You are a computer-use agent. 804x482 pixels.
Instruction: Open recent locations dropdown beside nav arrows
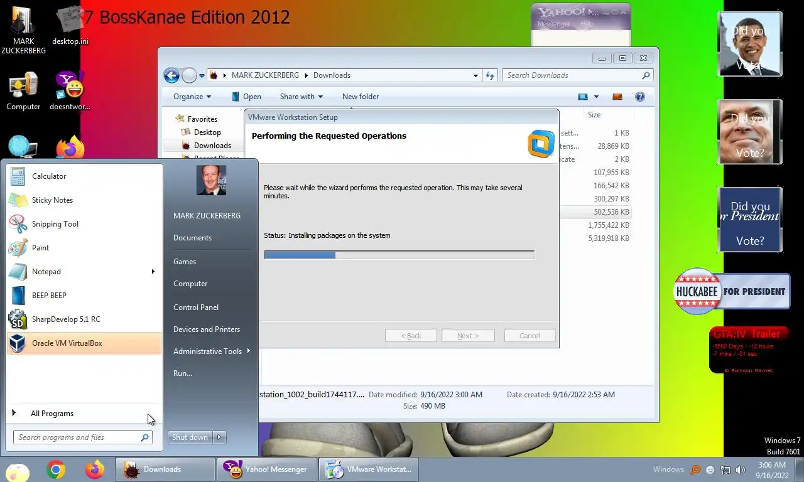pos(202,76)
